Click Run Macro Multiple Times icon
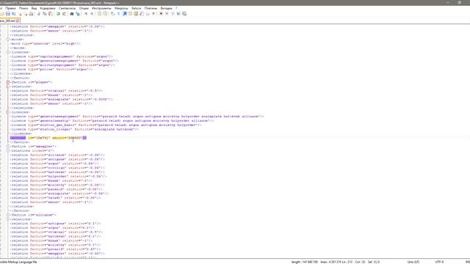The height and width of the screenshot is (264, 470). (178, 14)
